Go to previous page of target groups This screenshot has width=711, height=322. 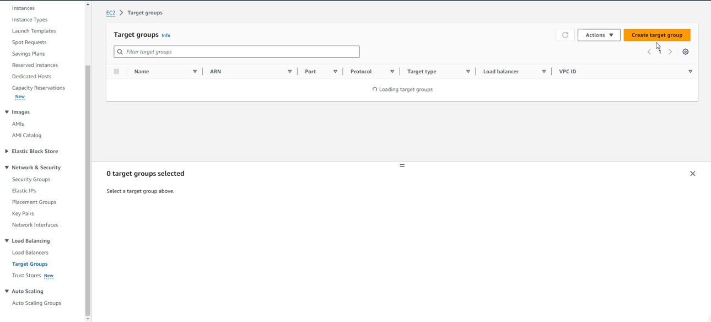pyautogui.click(x=649, y=52)
